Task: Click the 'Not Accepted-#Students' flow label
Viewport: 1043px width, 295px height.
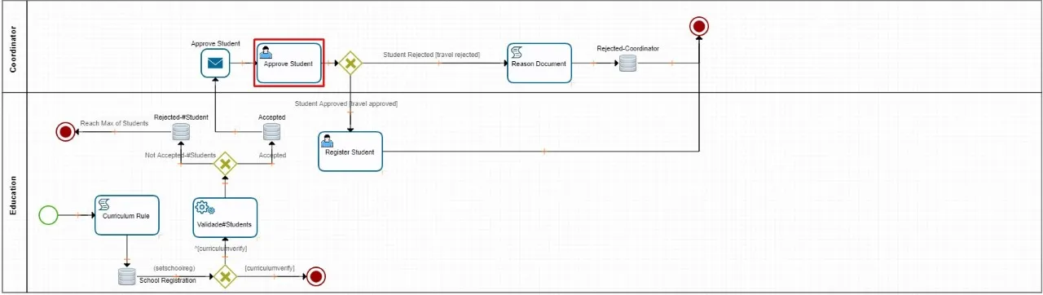Action: pos(180,155)
